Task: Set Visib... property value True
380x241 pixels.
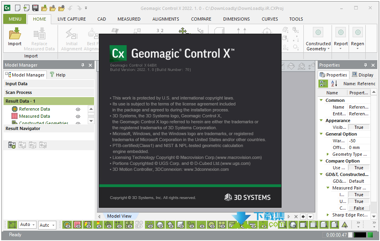Action: pos(359,127)
